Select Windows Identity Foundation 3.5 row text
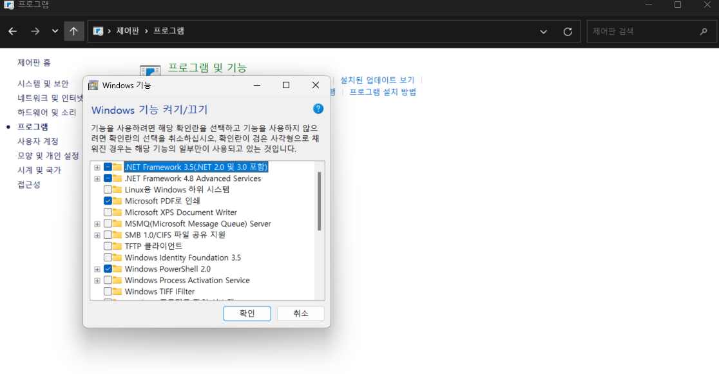The width and height of the screenshot is (719, 374). pyautogui.click(x=182, y=257)
